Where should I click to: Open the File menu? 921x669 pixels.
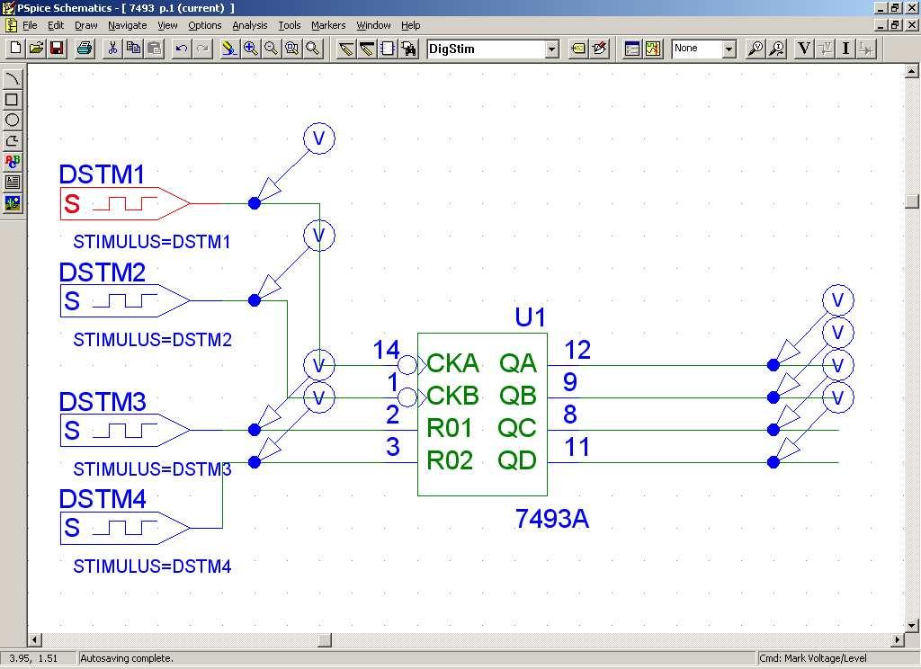pos(30,25)
